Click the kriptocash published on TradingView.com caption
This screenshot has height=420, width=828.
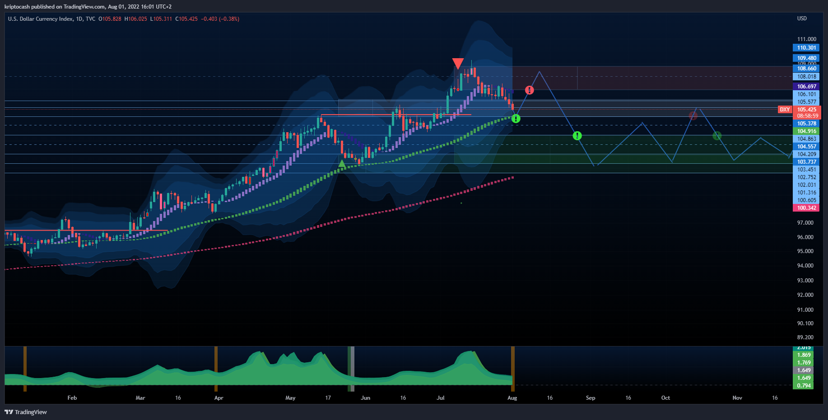click(88, 7)
